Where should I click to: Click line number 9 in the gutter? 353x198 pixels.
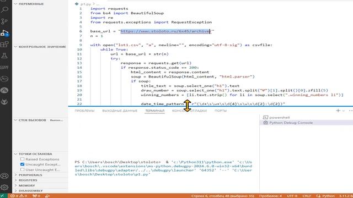coord(81,45)
